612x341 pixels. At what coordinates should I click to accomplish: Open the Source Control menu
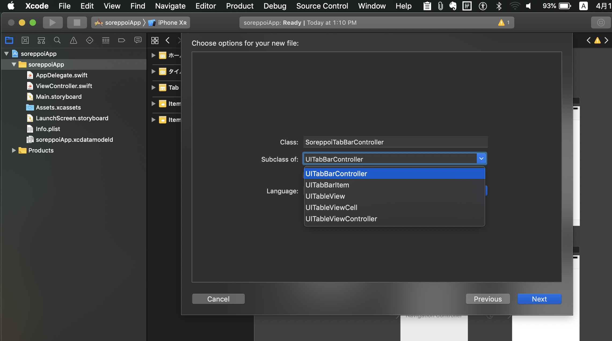tap(322, 6)
